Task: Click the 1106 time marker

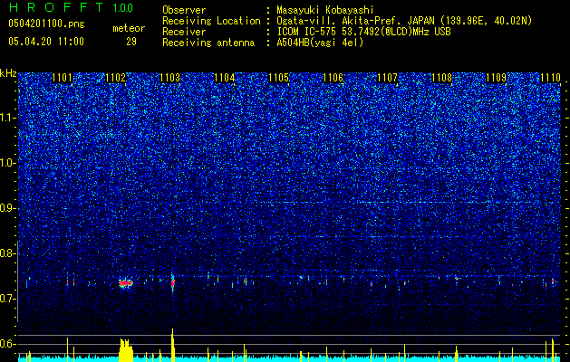Action: [333, 78]
